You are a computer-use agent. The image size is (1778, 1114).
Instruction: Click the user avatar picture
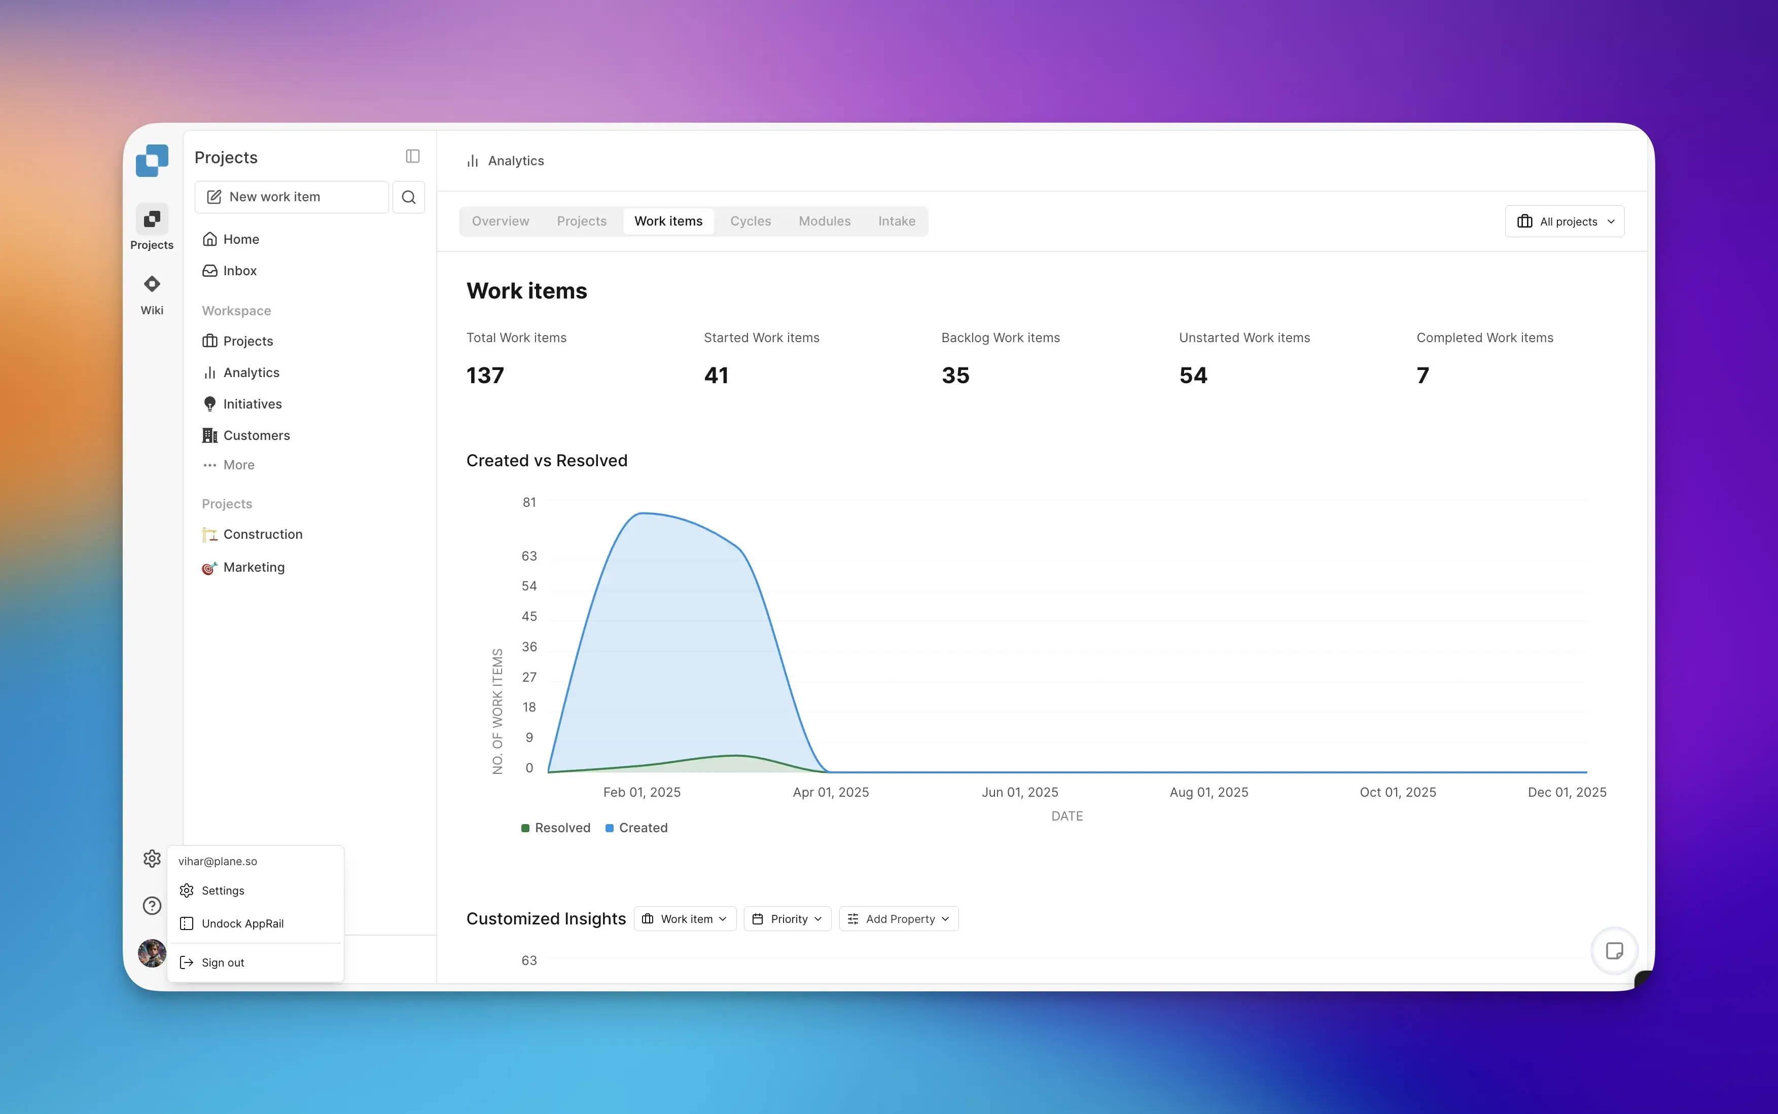(x=152, y=953)
